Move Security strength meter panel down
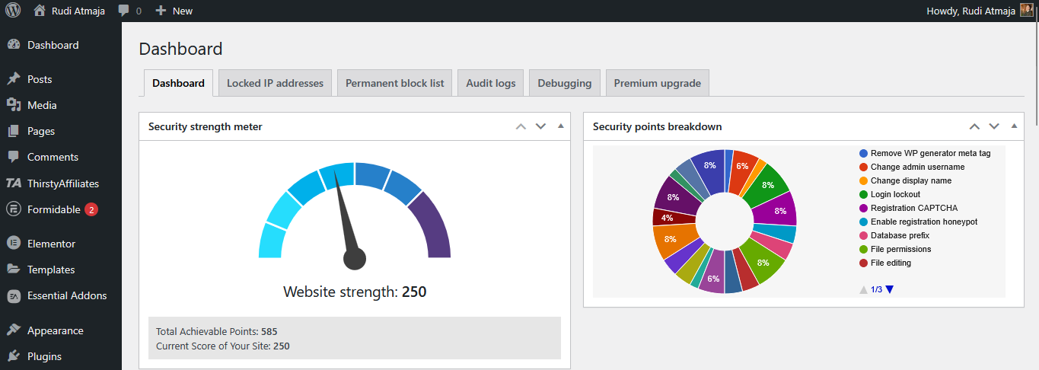 tap(541, 126)
